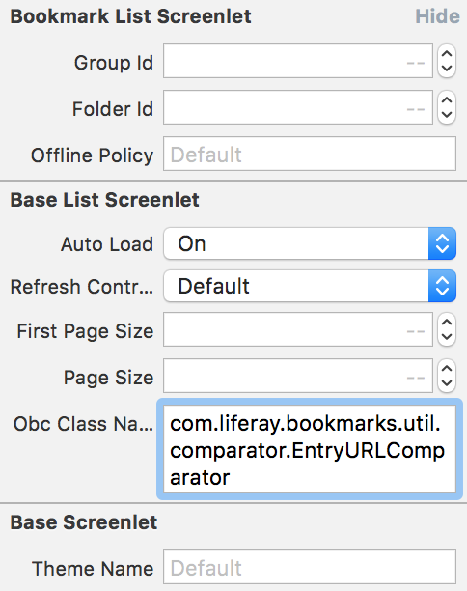Click the Obc Class Na... label
This screenshot has height=591, width=467.
tap(84, 424)
